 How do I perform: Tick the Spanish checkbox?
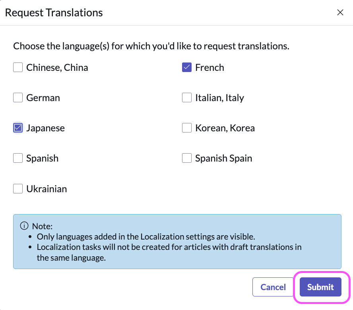point(17,158)
